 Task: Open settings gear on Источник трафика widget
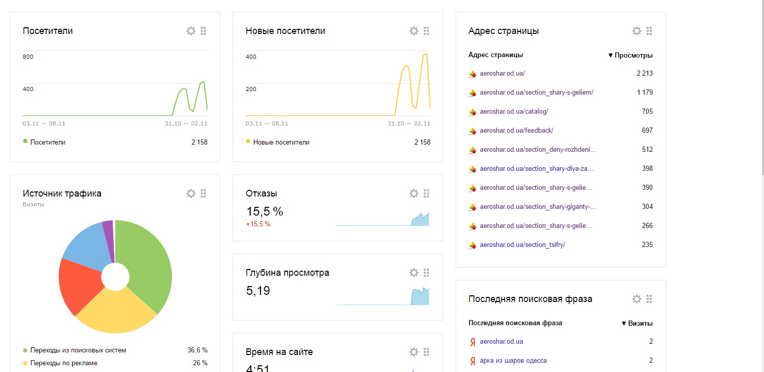click(191, 193)
